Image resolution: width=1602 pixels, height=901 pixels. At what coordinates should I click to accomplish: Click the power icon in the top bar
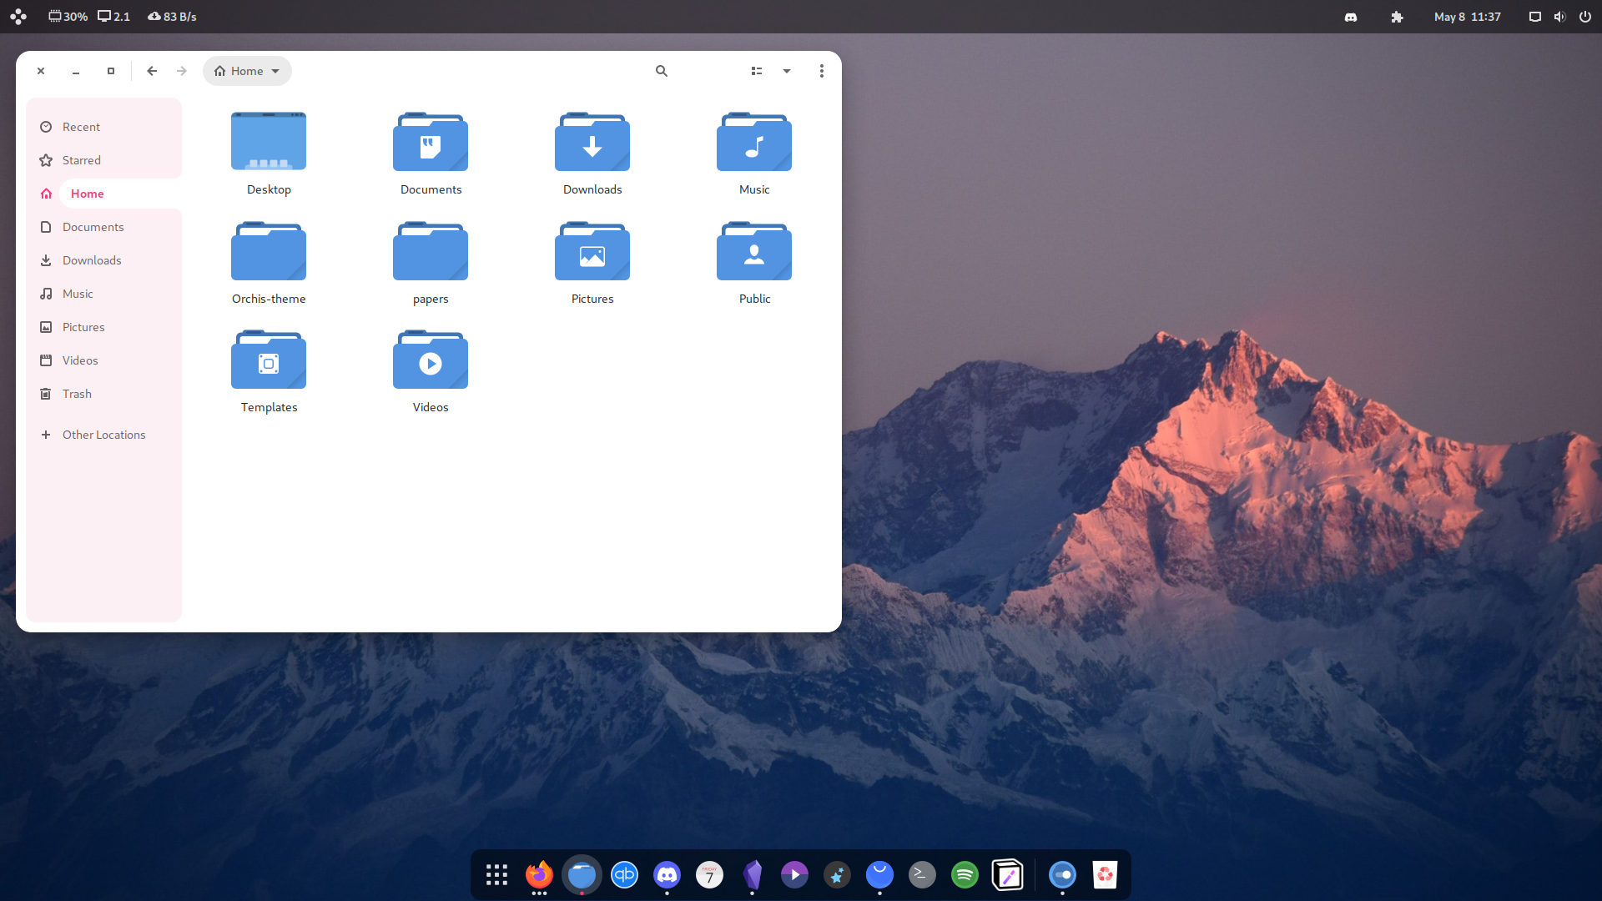click(1585, 17)
